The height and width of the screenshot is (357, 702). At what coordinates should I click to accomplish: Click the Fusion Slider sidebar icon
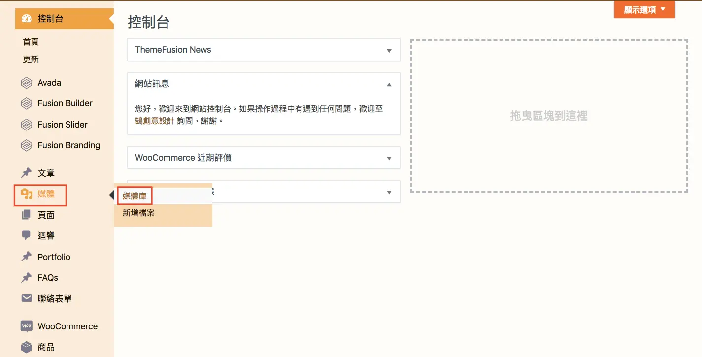(x=27, y=125)
